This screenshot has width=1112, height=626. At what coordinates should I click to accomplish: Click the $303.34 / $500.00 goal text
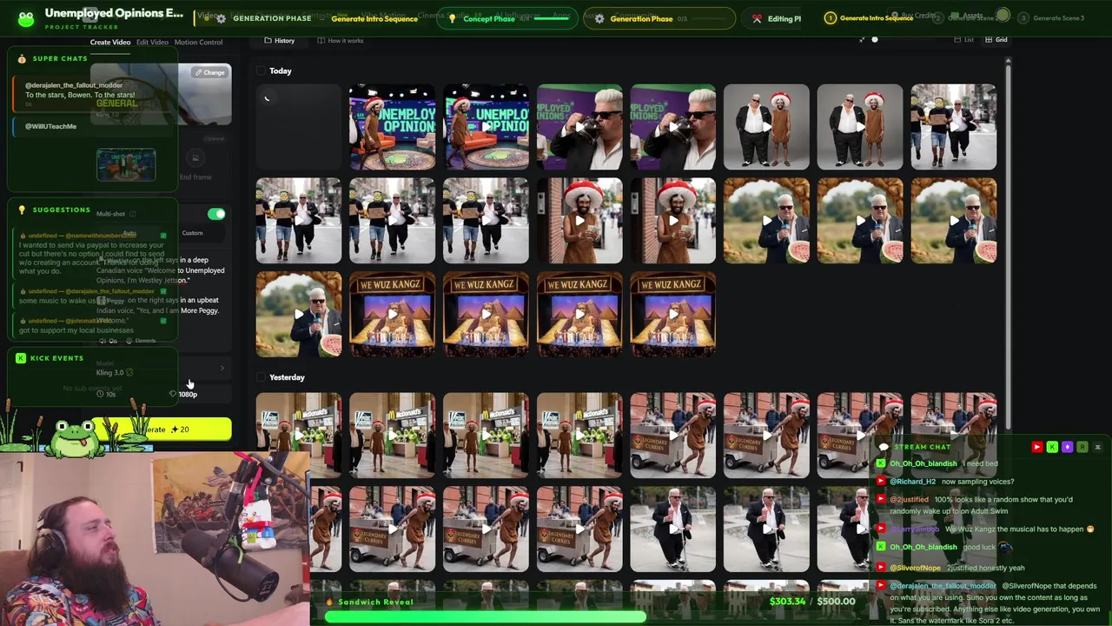click(x=811, y=601)
